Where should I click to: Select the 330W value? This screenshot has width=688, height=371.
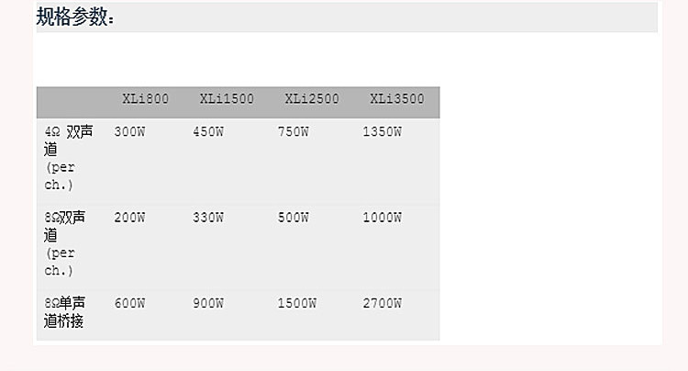point(208,218)
